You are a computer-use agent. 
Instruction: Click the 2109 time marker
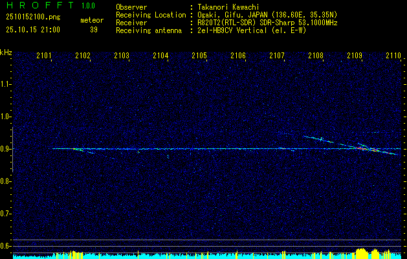point(355,55)
